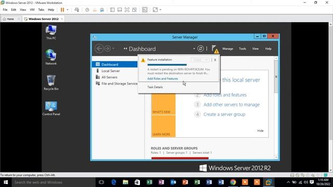Open VMware console view button
Screen dimensions: 333x187
pos(145,10)
